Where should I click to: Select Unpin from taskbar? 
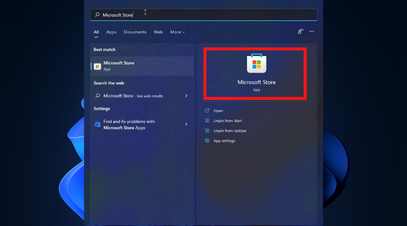230,131
